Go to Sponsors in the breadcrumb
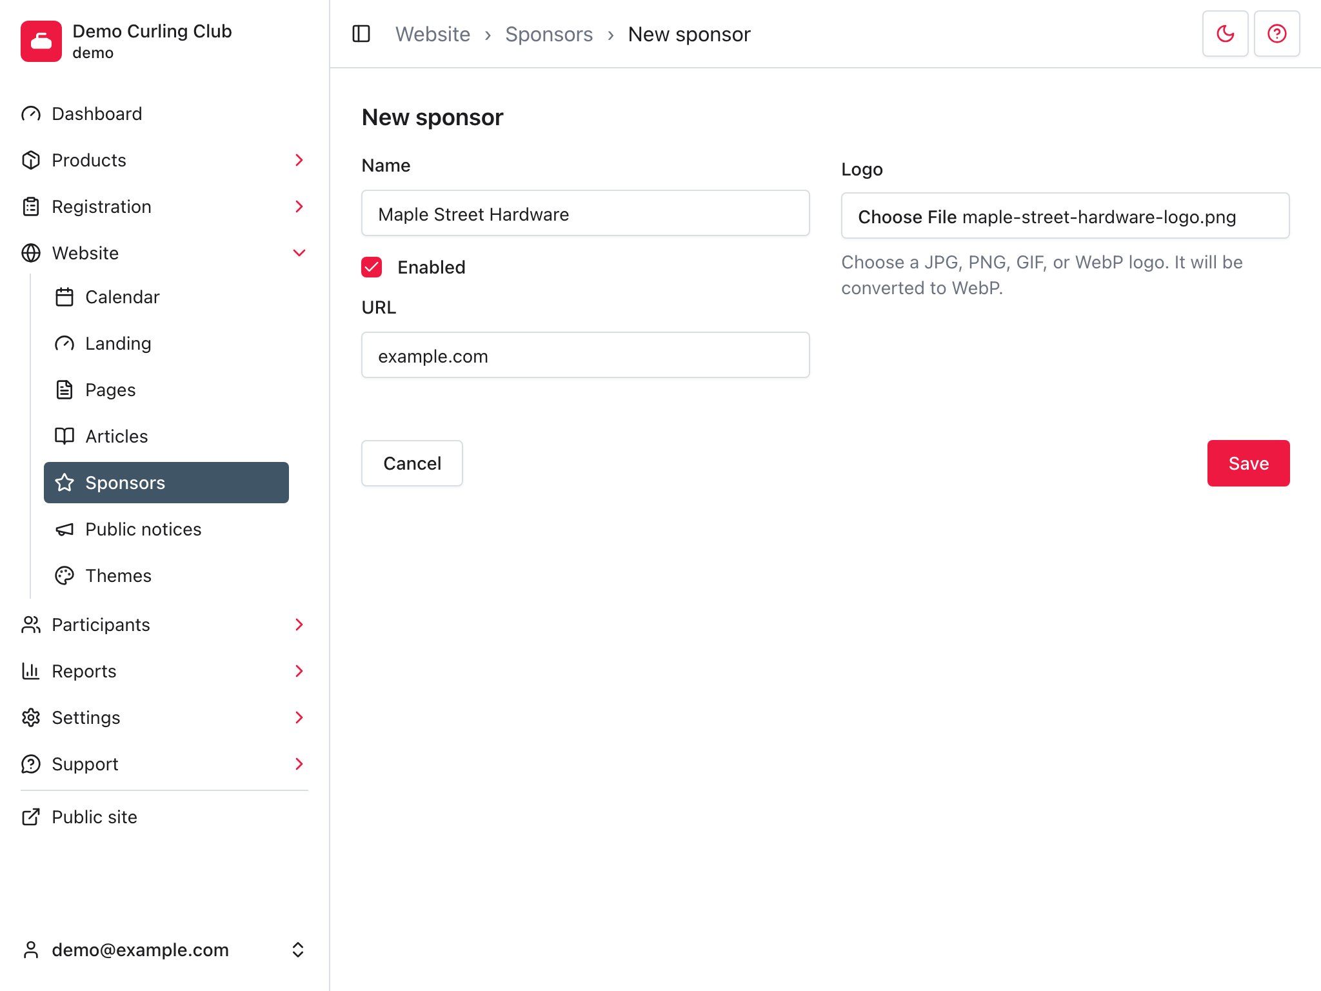Screen dimensions: 1321x991 point(549,34)
